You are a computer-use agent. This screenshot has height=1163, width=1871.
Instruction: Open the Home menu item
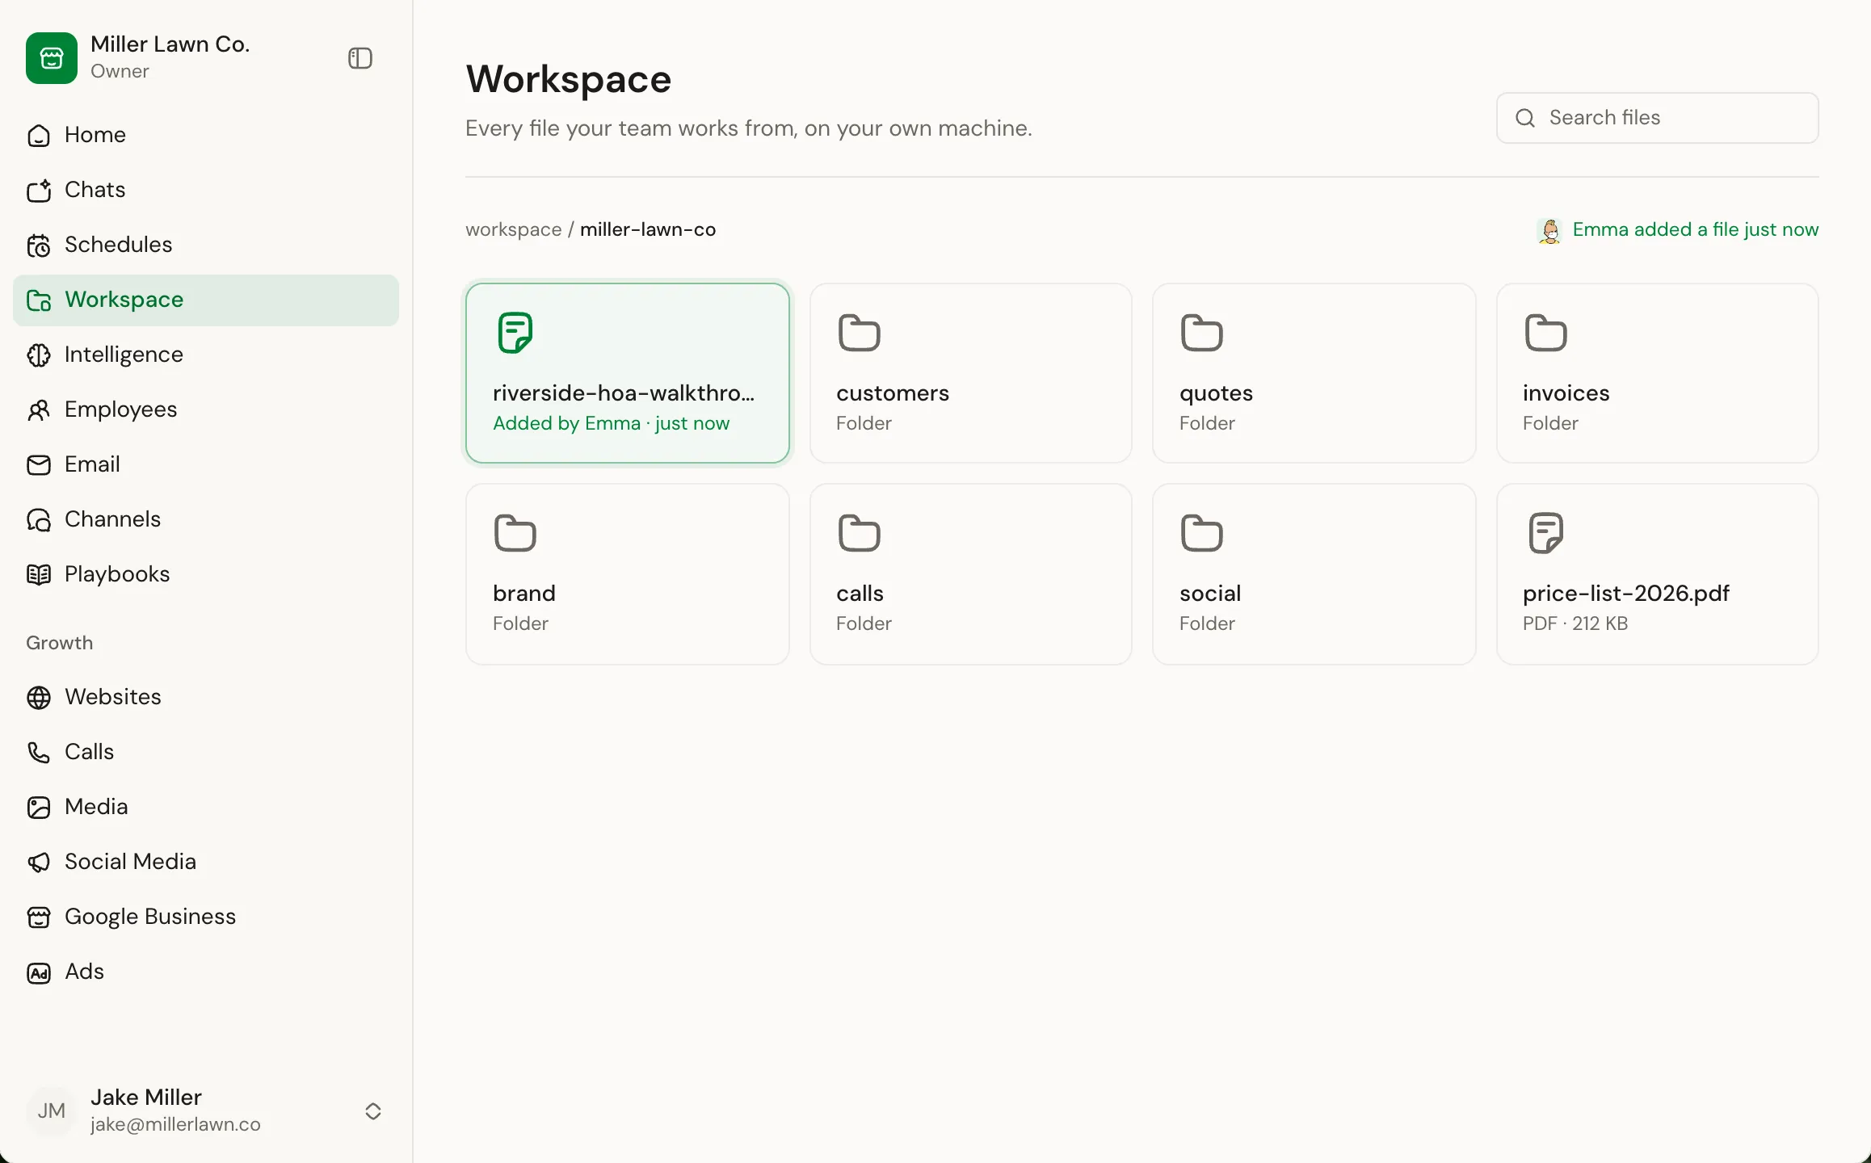tap(206, 135)
